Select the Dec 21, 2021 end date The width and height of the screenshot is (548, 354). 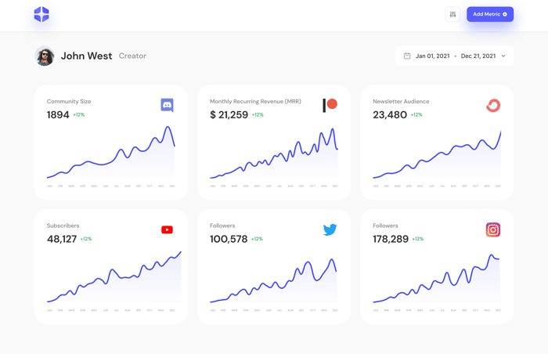click(x=478, y=56)
